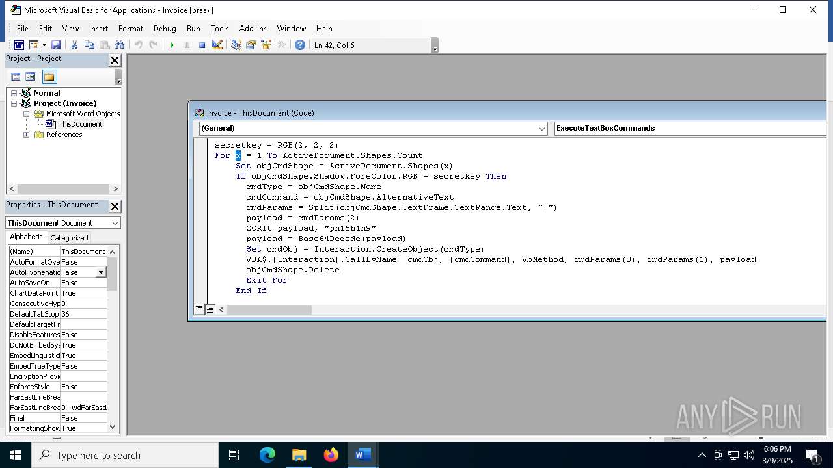Click the Full Module View button
The image size is (833, 468).
pyautogui.click(x=210, y=309)
